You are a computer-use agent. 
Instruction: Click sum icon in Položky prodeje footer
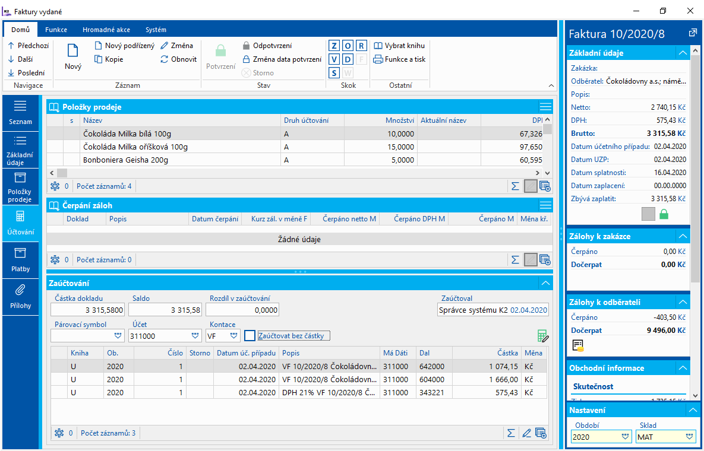pos(515,186)
